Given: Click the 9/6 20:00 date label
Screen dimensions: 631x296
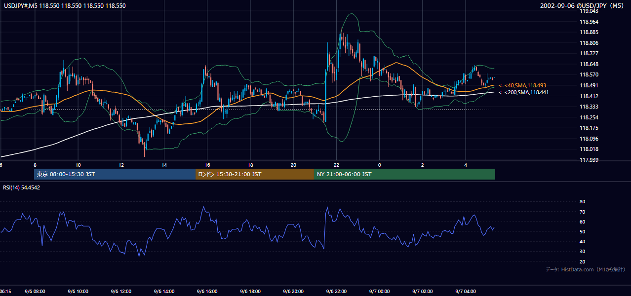Looking at the screenshot, I should click(x=293, y=292).
